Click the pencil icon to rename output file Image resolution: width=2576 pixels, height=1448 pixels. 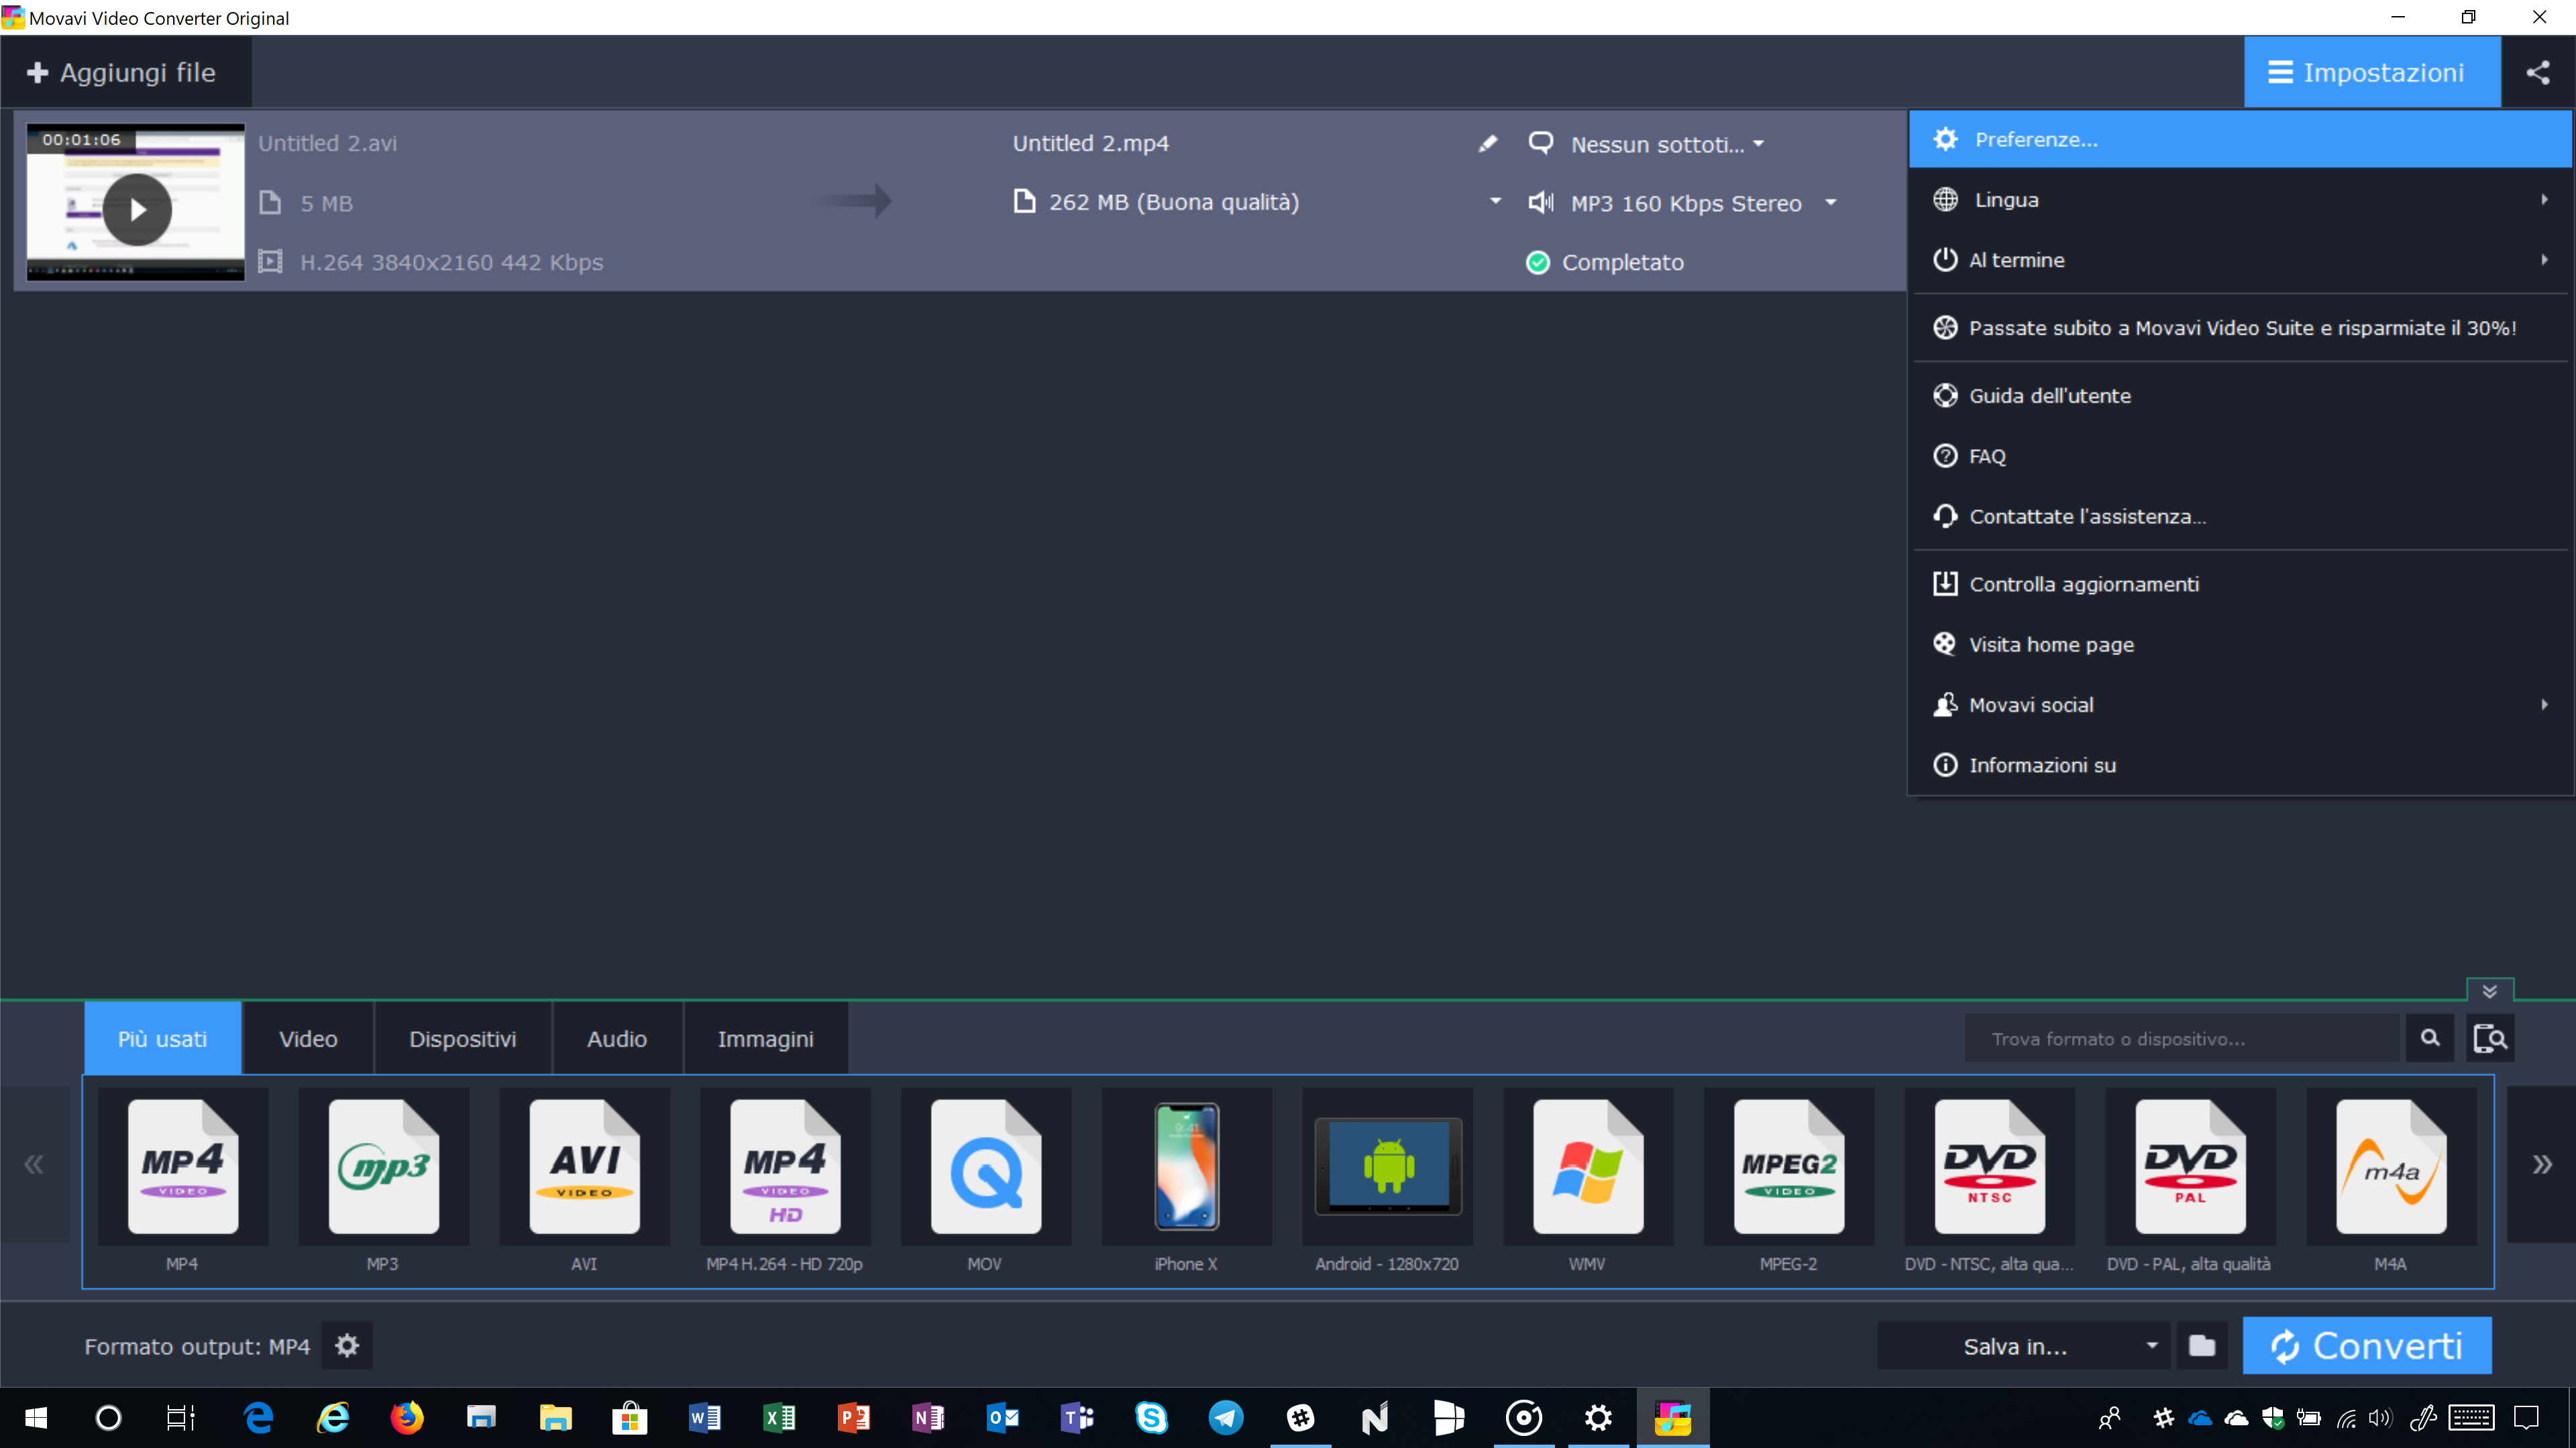pyautogui.click(x=1488, y=144)
